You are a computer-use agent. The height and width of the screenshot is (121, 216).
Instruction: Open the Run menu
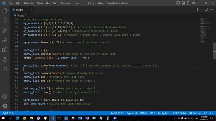pyautogui.click(x=55, y=3)
